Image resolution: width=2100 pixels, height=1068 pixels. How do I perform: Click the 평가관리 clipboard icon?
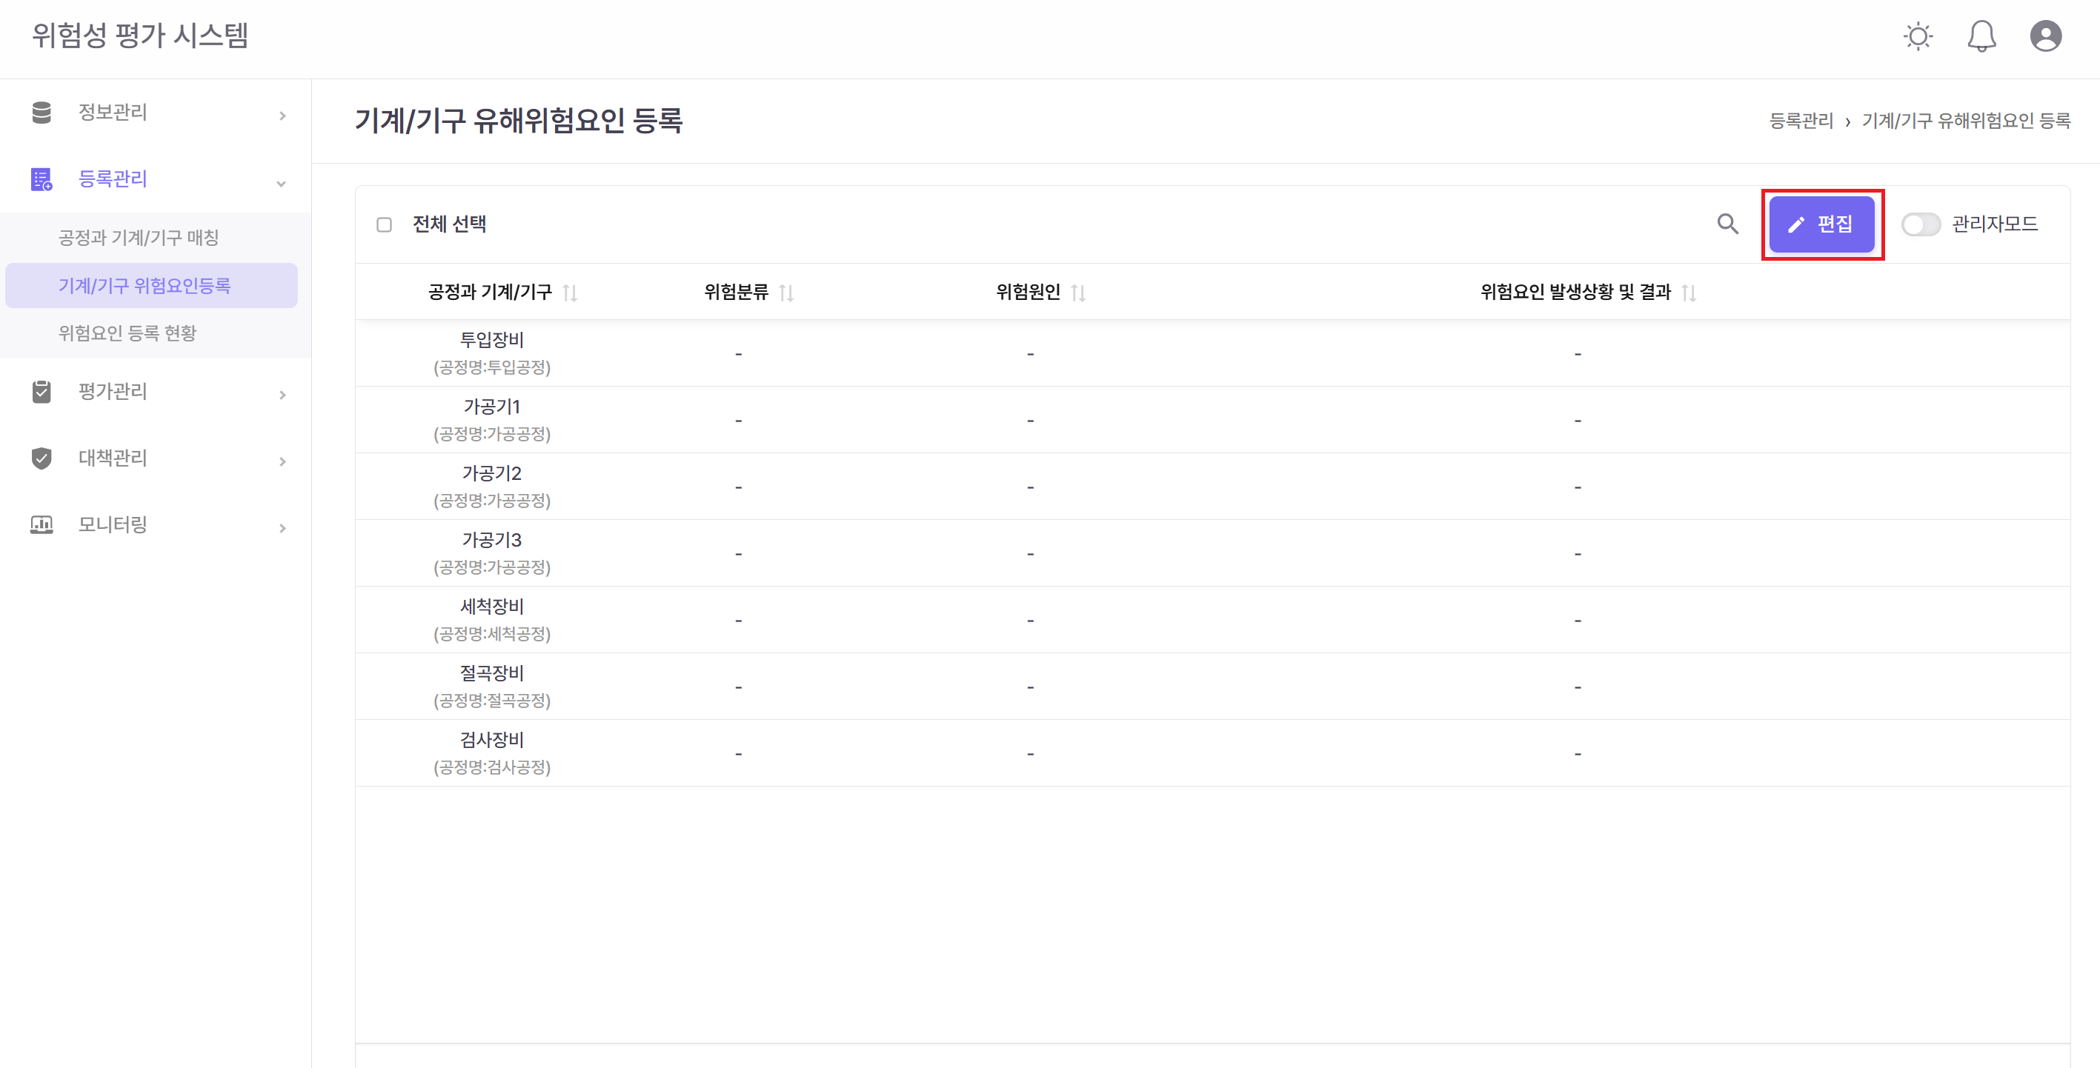41,392
